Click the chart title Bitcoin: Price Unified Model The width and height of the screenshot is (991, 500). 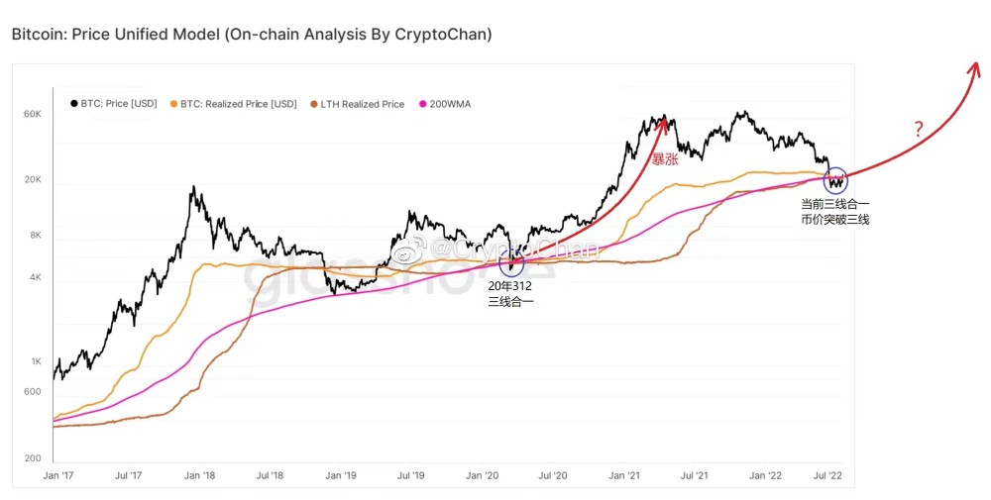pyautogui.click(x=251, y=35)
